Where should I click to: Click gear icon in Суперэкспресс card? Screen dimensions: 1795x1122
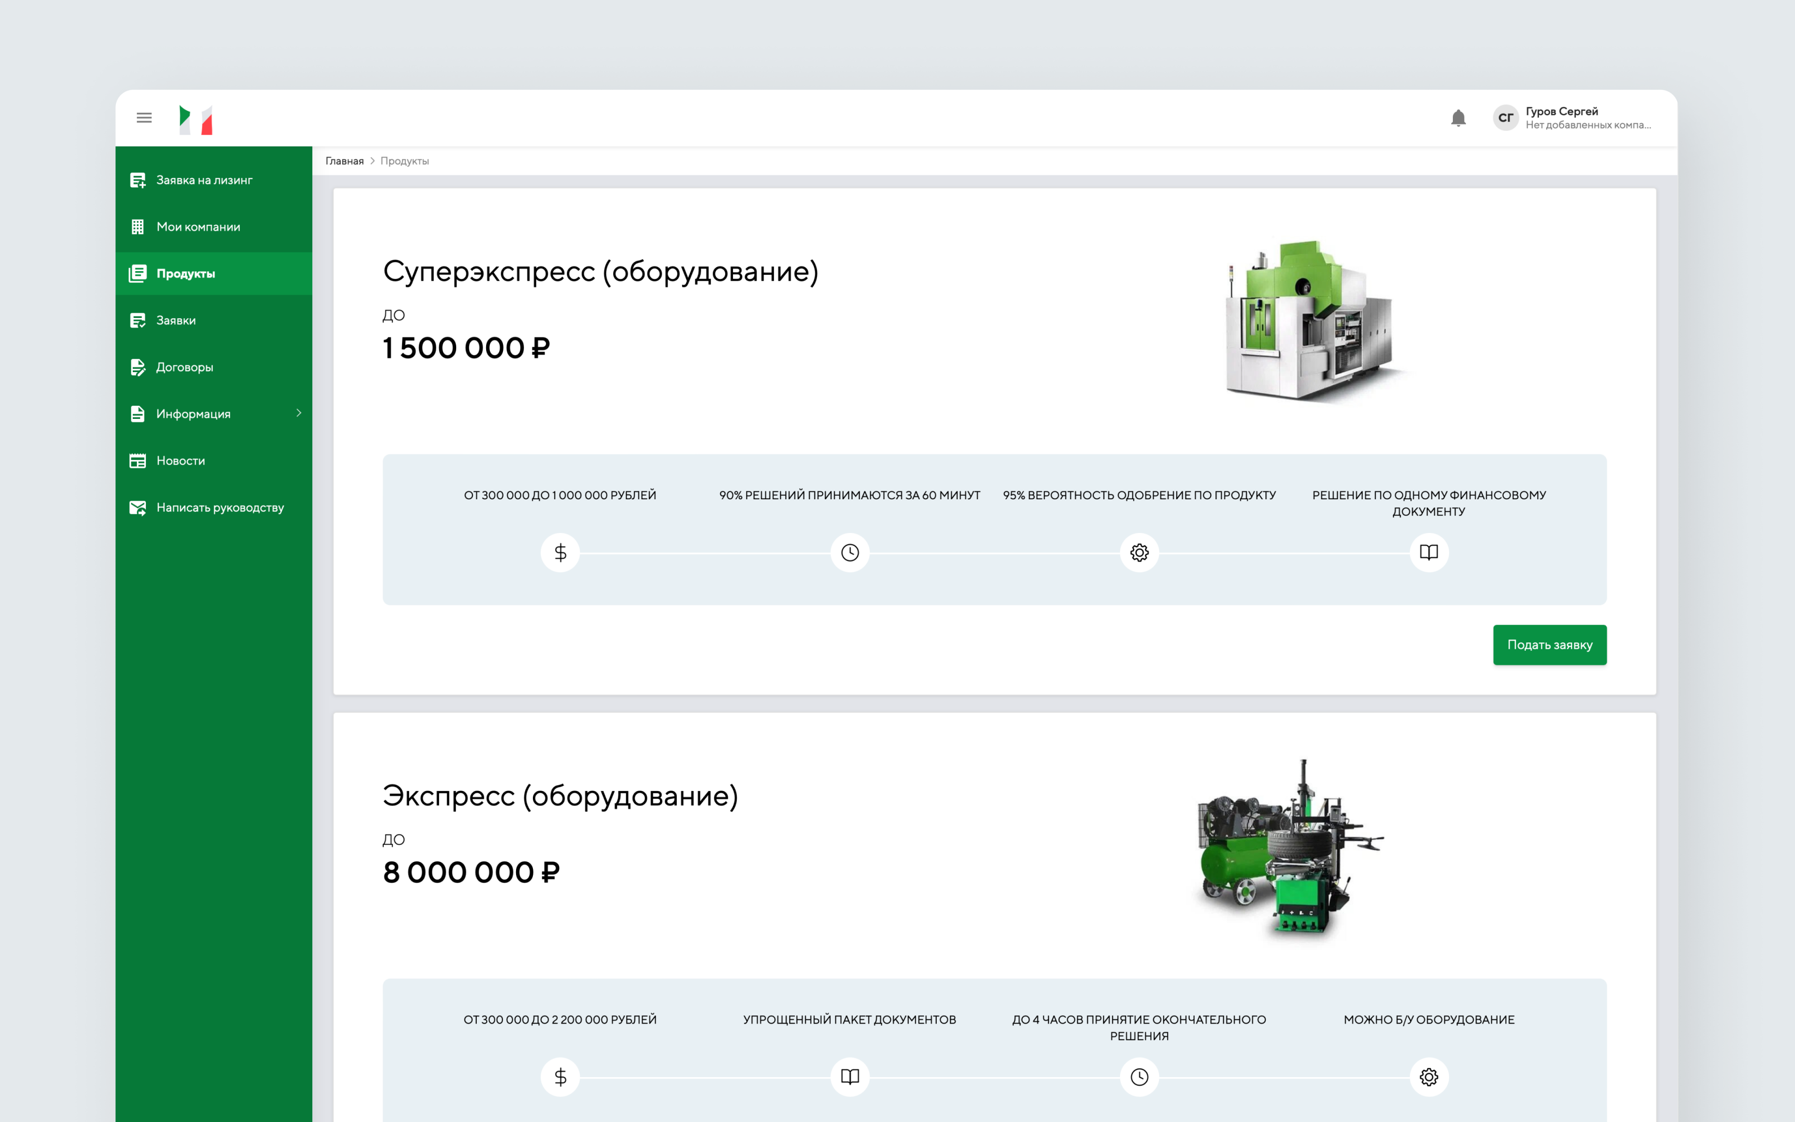pyautogui.click(x=1139, y=553)
